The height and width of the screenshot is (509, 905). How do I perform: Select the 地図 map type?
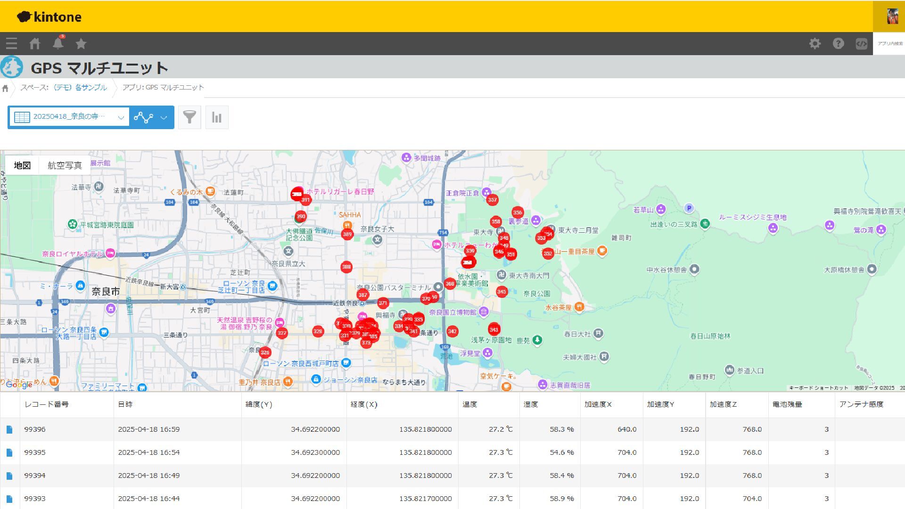(x=22, y=165)
